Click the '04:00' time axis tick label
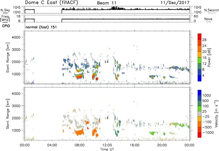 click(52, 145)
